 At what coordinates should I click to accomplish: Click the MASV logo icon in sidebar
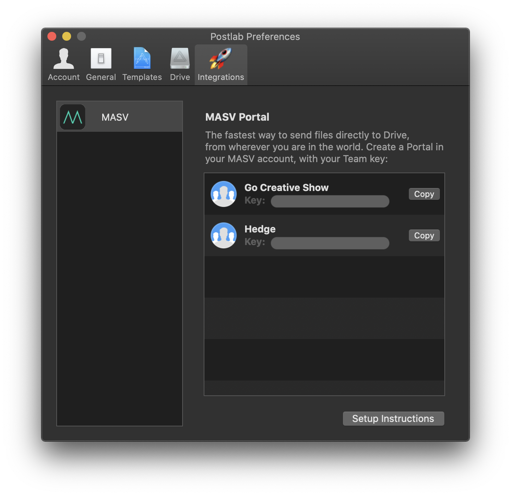point(73,117)
